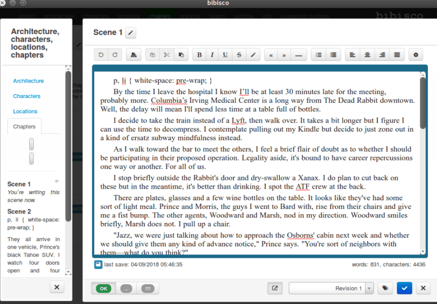Image resolution: width=437 pixels, height=304 pixels.
Task: Close the left side panel with X
Action: [x=56, y=287]
